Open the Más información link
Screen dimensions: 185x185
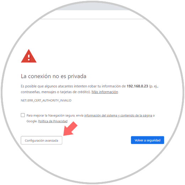105,92
